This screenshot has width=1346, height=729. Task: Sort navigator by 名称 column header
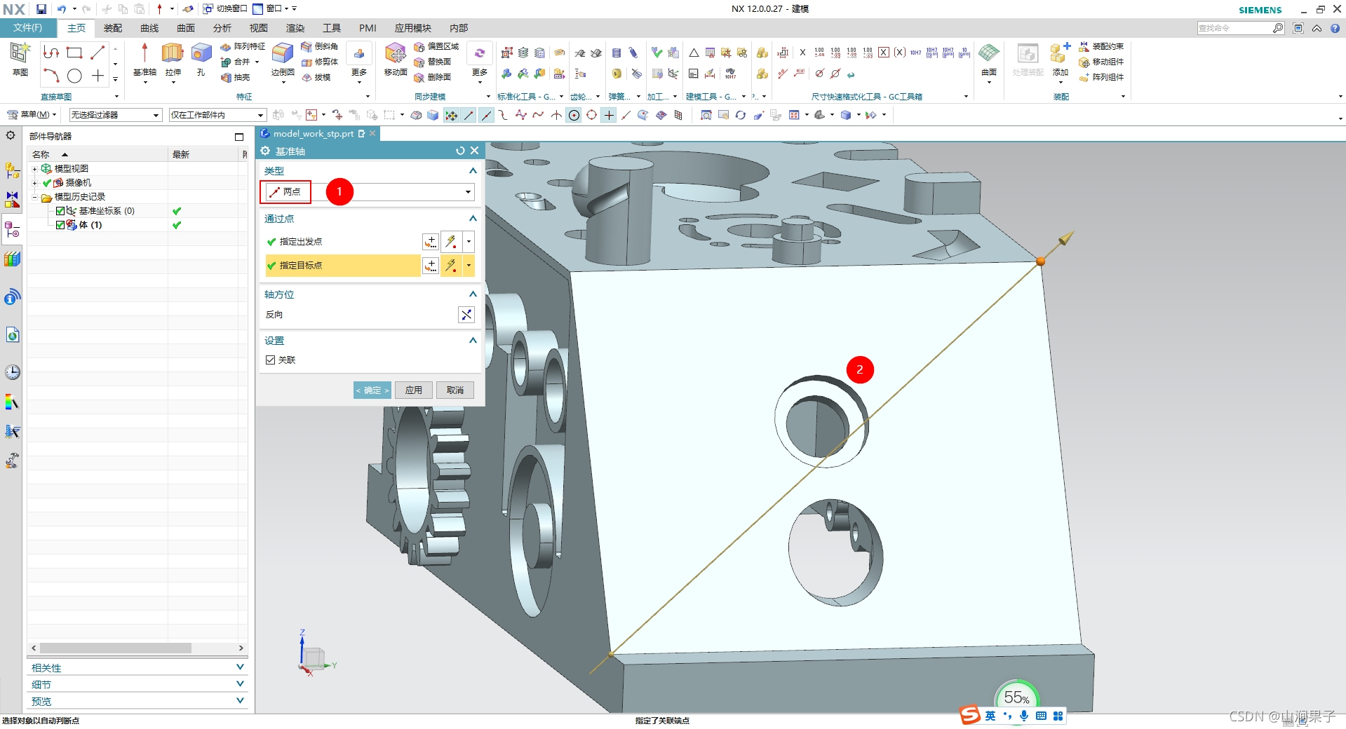[98, 154]
